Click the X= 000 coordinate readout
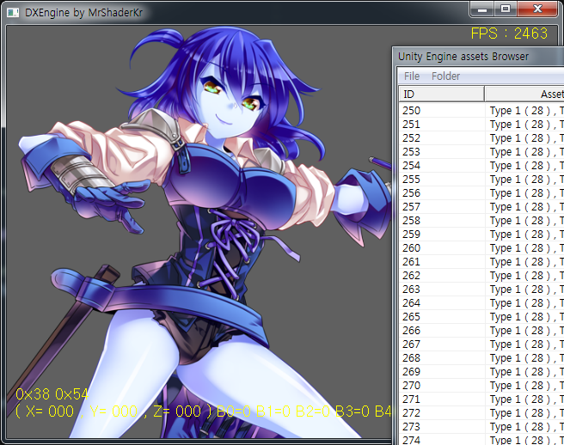 49,411
